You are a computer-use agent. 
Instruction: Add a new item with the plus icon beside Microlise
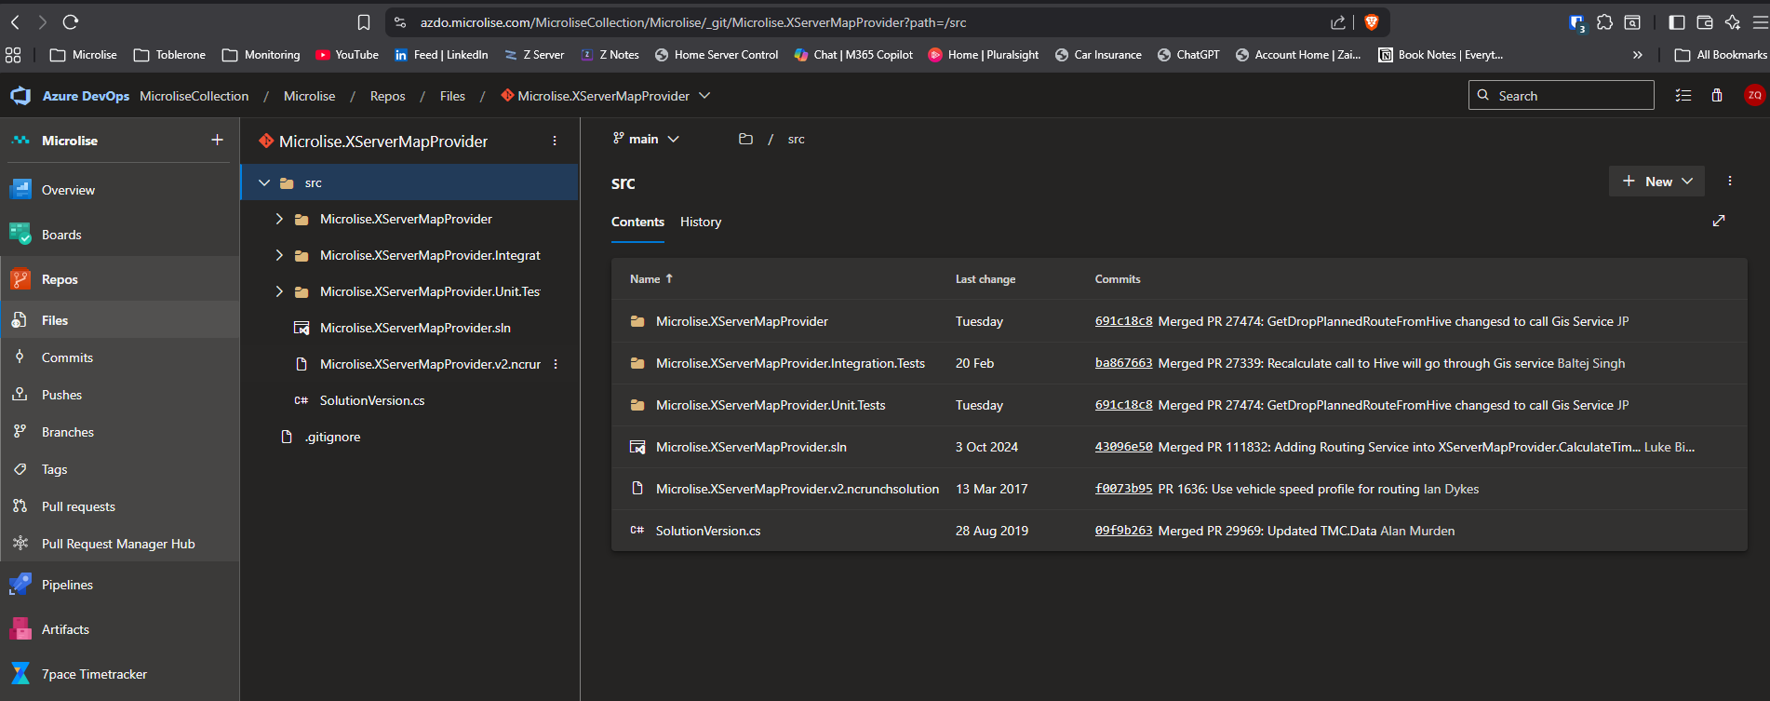point(217,140)
